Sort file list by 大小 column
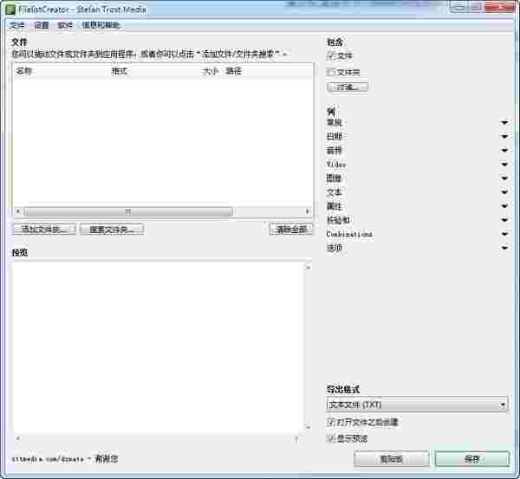Screen dimensions: 520x479 [211, 71]
